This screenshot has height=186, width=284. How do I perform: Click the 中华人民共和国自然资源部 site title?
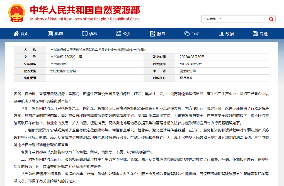click(85, 10)
